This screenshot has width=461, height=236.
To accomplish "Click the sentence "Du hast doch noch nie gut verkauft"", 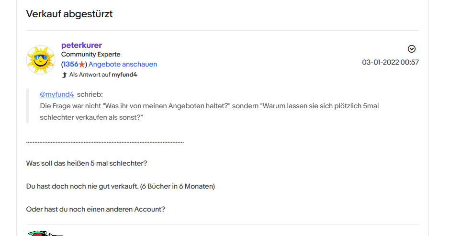I will point(121,186).
